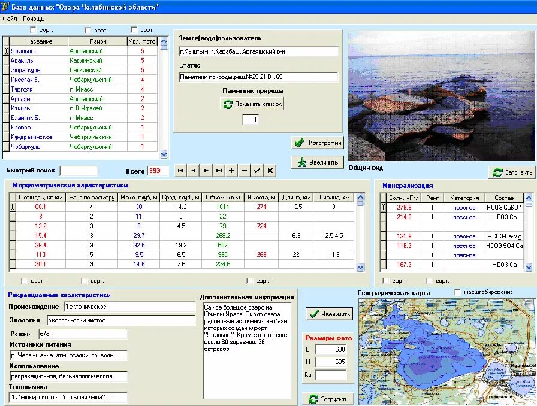Select Аргази row in lakes list
Viewport: 537px width, 406px height.
(80, 99)
